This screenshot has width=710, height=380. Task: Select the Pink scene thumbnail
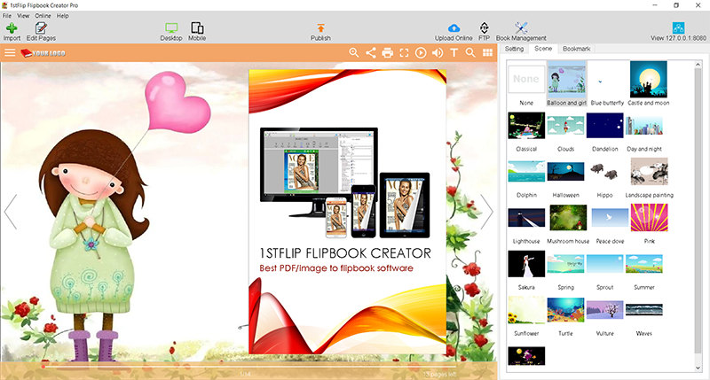tap(650, 217)
